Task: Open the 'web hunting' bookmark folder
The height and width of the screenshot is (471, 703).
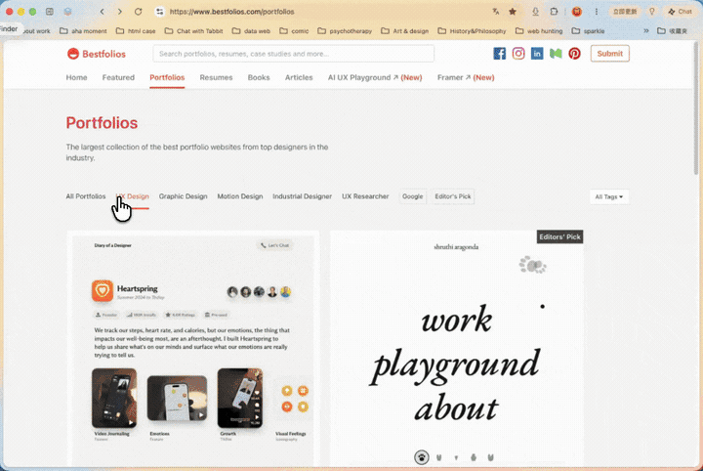Action: [539, 31]
